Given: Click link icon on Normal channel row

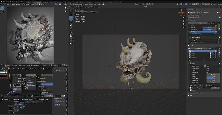Looking at the screenshot, I should [216, 32].
